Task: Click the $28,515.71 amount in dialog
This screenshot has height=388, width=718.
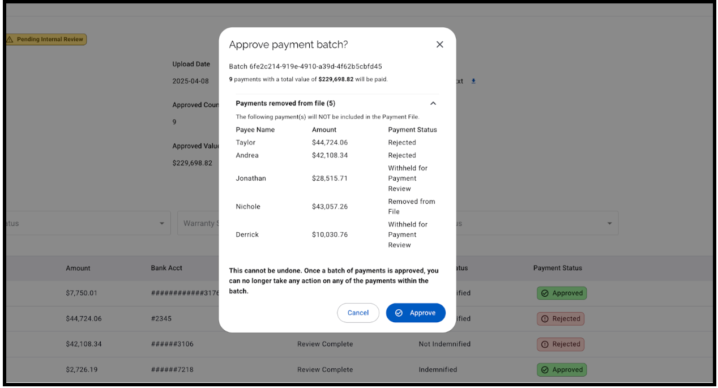Action: coord(330,178)
